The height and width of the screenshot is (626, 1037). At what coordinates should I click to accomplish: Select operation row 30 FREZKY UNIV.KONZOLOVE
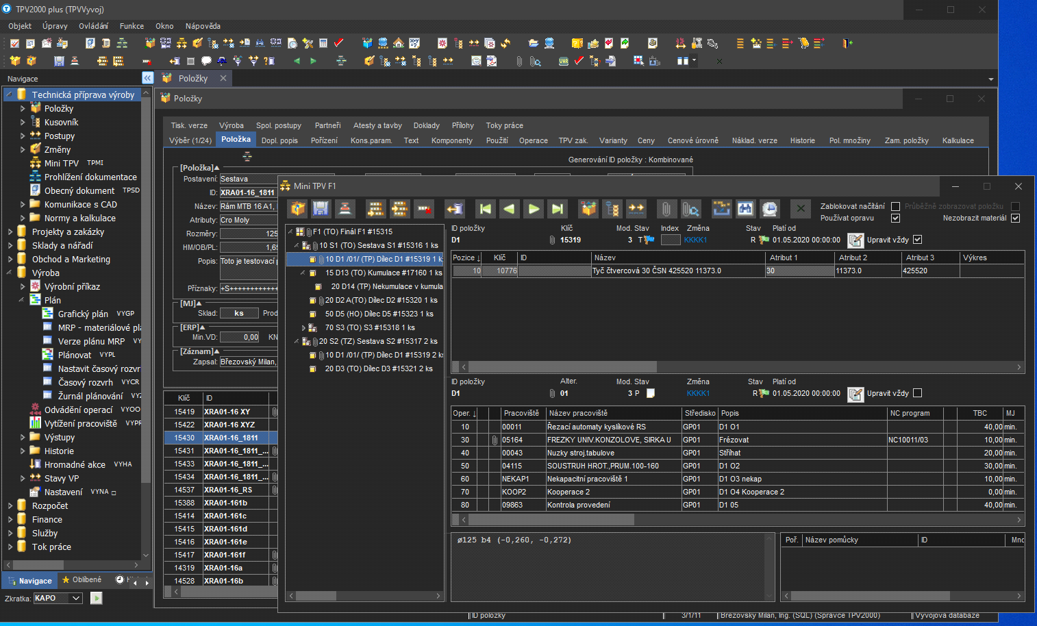point(737,440)
